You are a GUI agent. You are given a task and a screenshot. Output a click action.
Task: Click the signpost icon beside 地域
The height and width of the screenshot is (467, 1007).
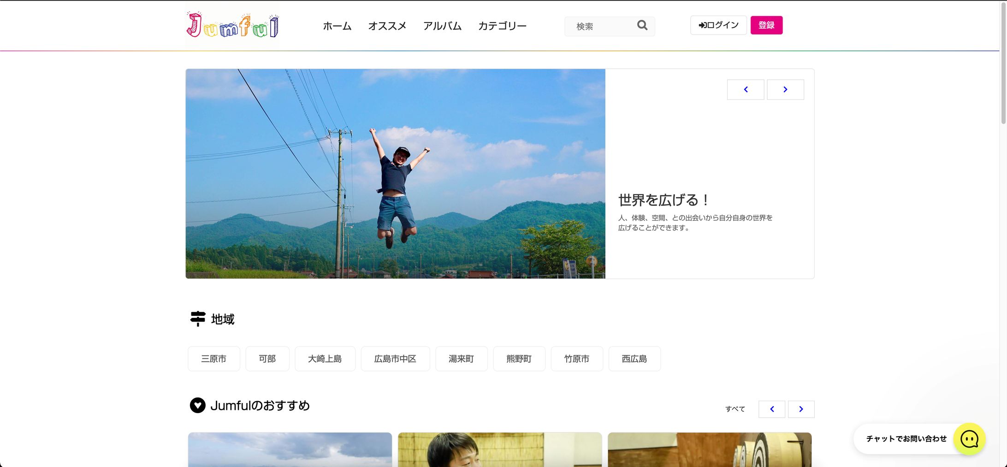click(198, 319)
